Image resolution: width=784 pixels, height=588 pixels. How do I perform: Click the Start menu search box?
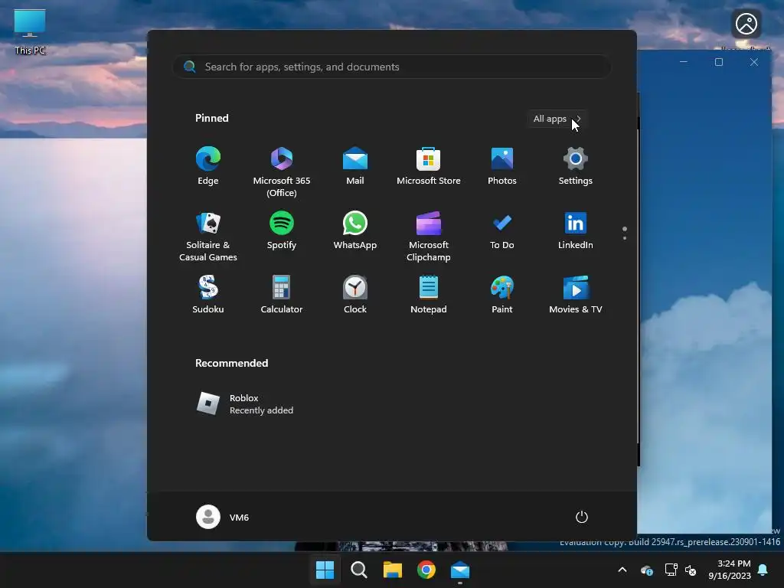[391, 67]
